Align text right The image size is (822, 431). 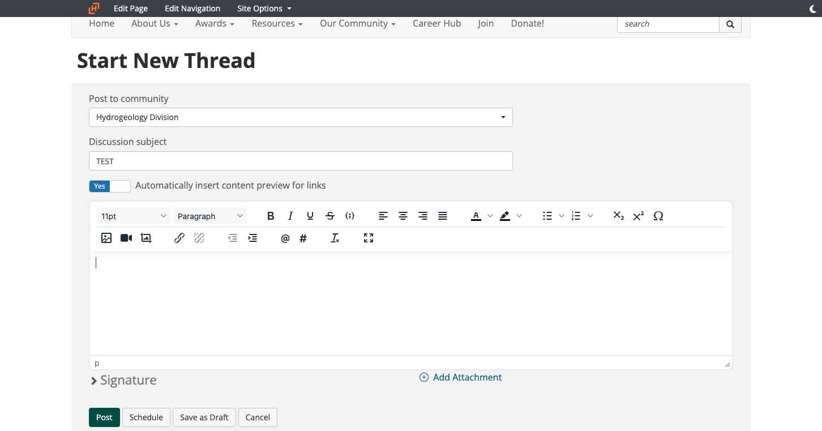[423, 216]
